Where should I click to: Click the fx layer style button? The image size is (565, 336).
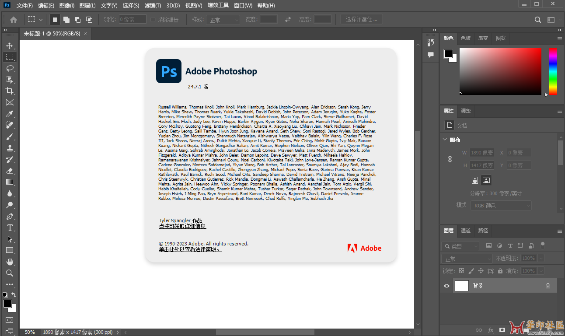click(491, 330)
